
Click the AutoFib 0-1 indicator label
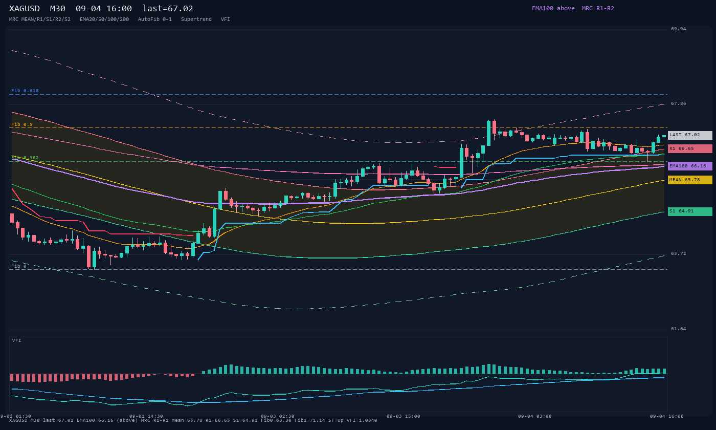click(x=155, y=19)
